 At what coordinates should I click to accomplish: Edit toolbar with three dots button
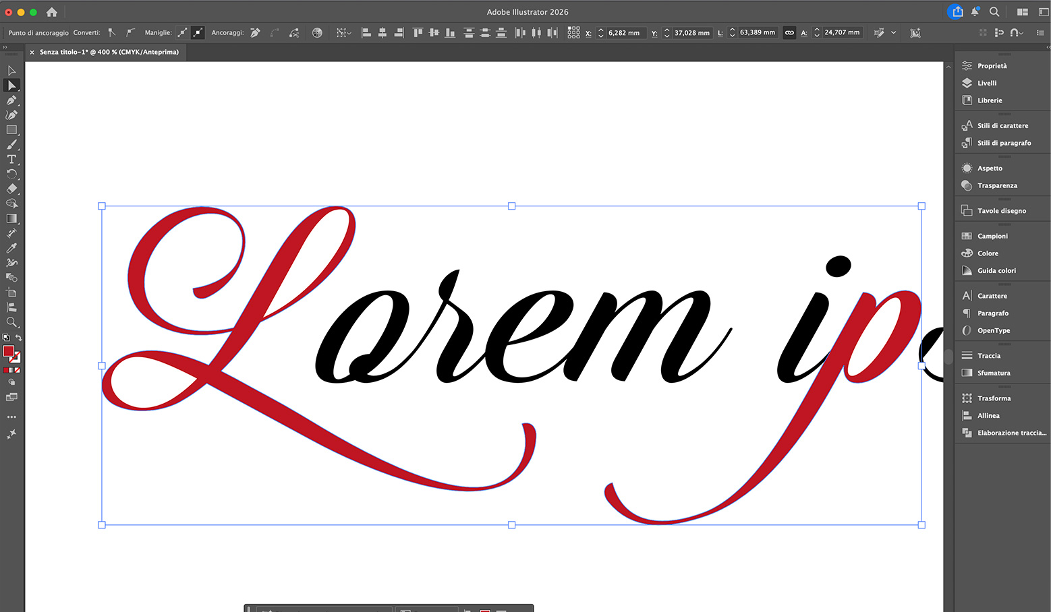[x=11, y=417]
